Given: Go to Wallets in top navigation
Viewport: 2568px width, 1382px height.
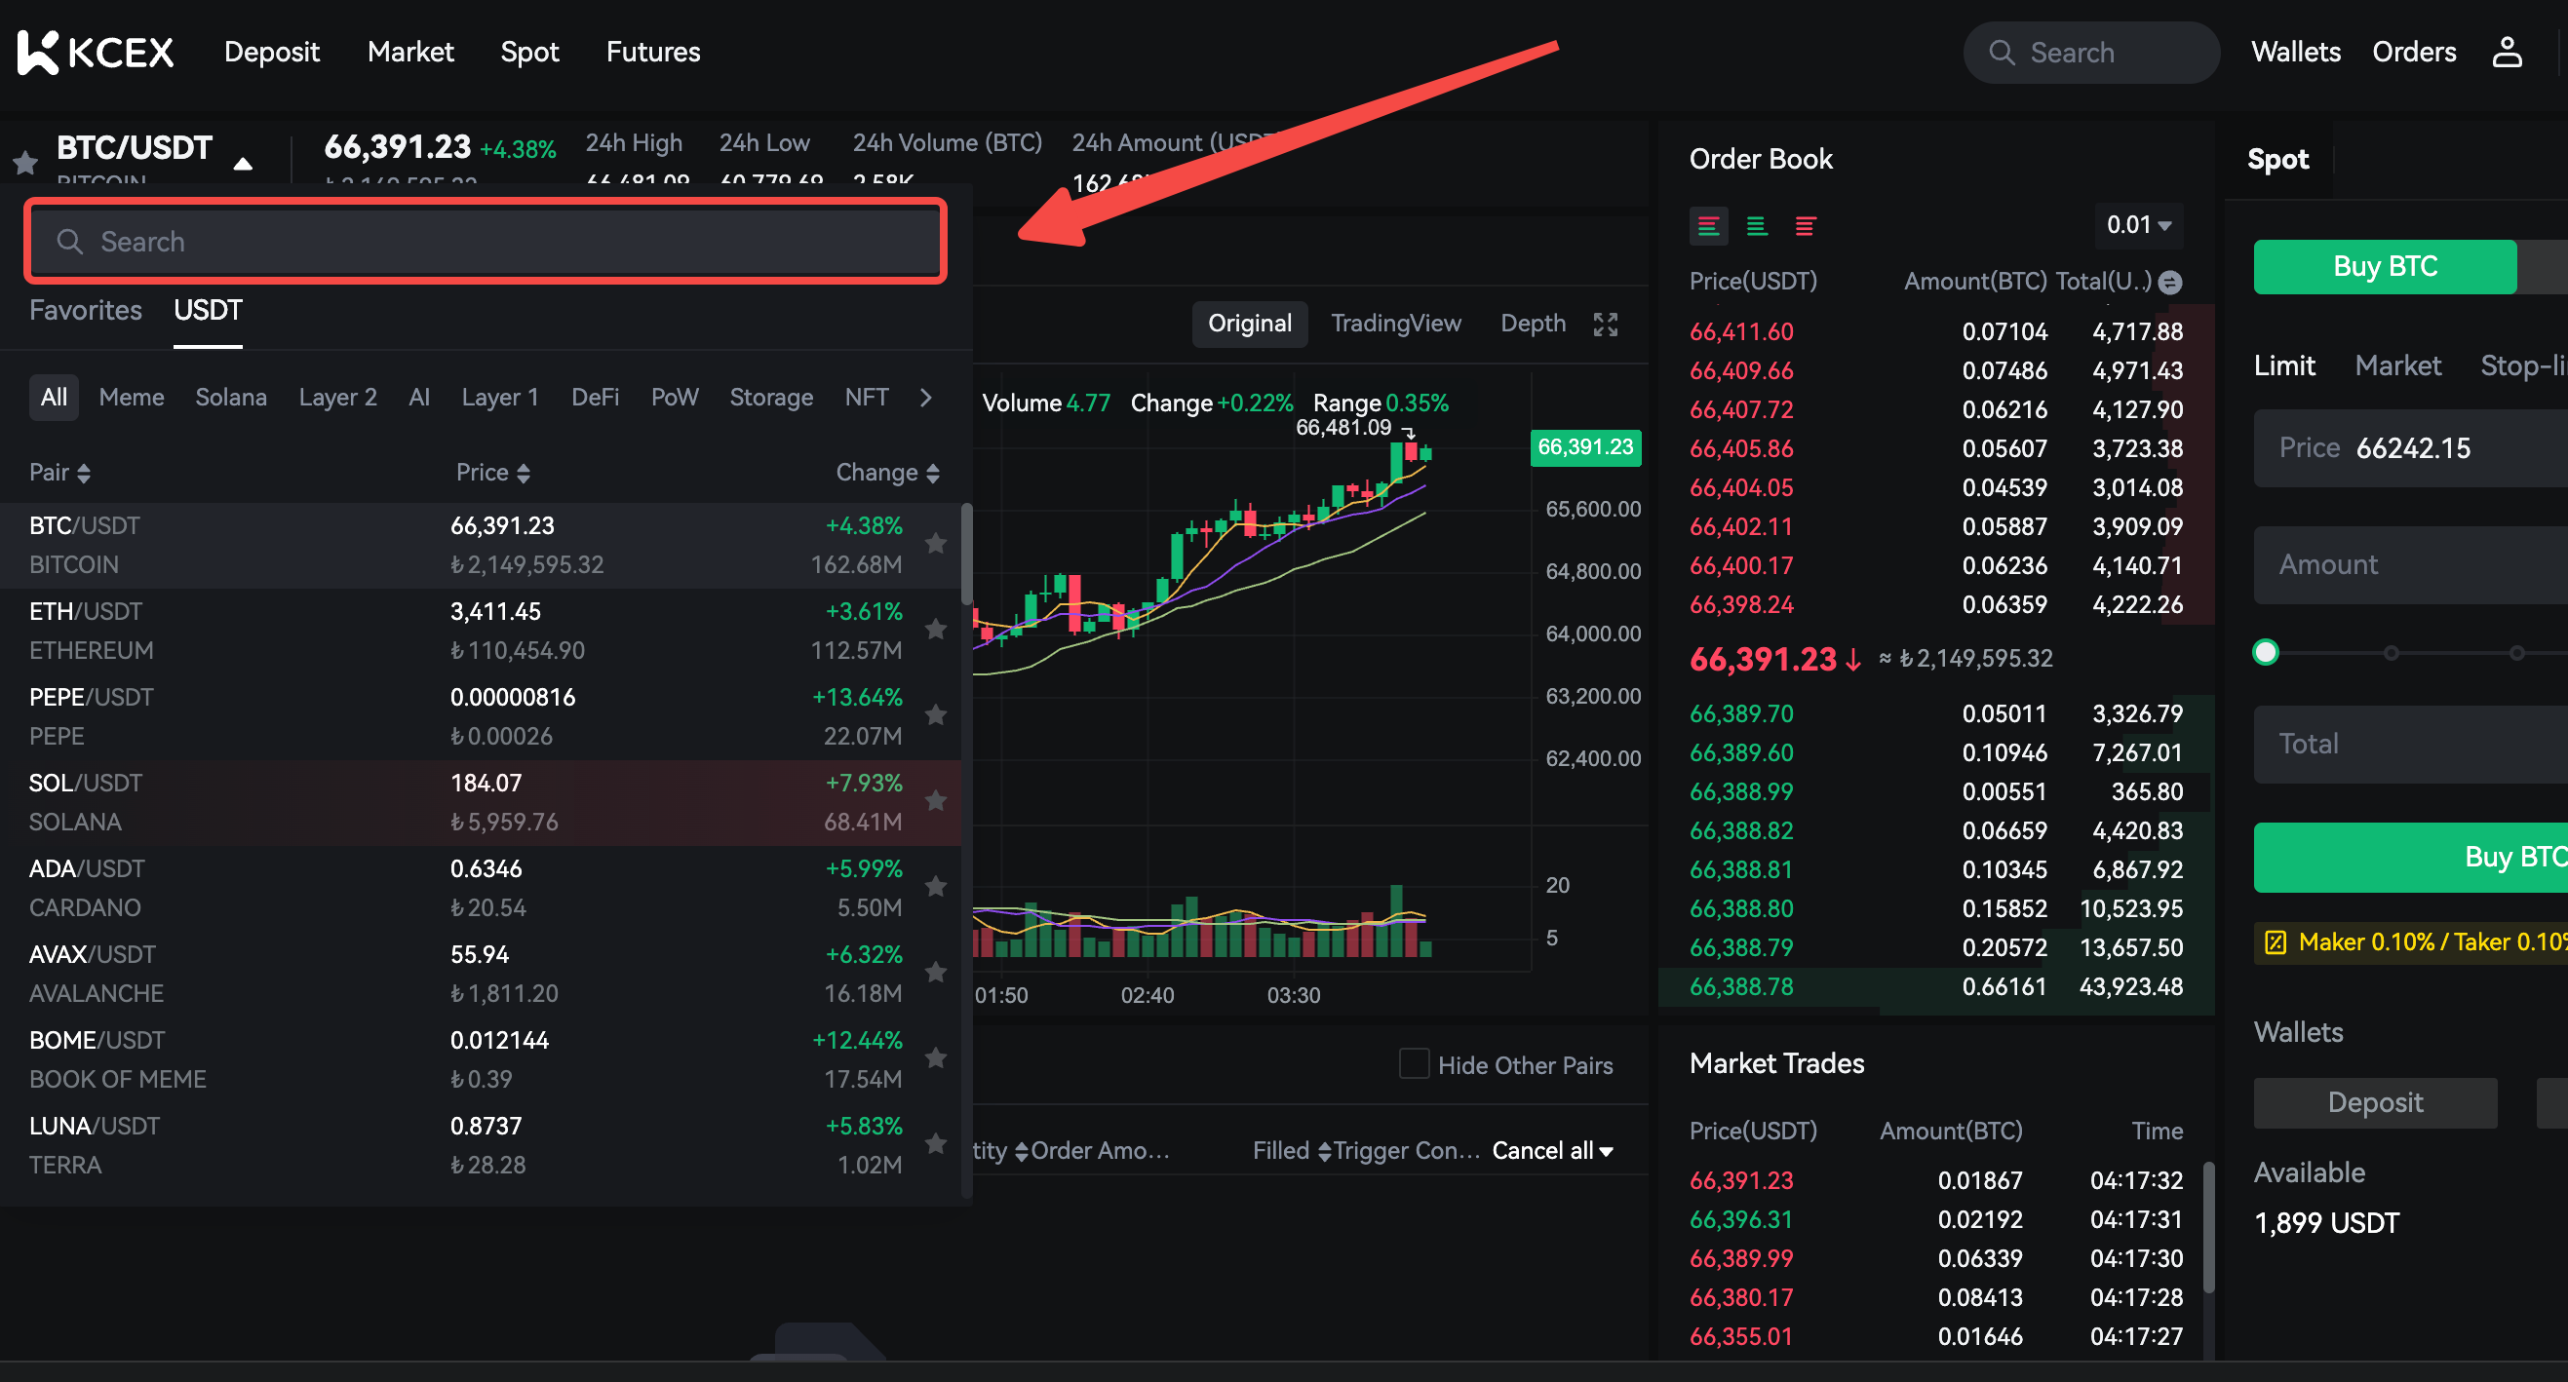Looking at the screenshot, I should [2295, 52].
